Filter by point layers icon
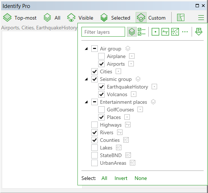 click(155, 32)
